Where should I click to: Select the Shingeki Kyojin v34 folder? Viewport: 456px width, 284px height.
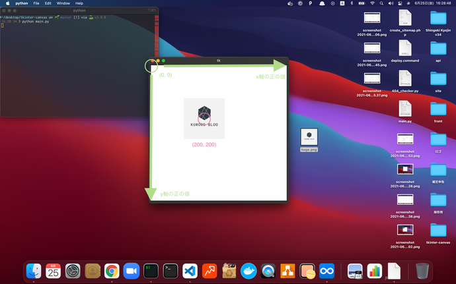point(438,22)
